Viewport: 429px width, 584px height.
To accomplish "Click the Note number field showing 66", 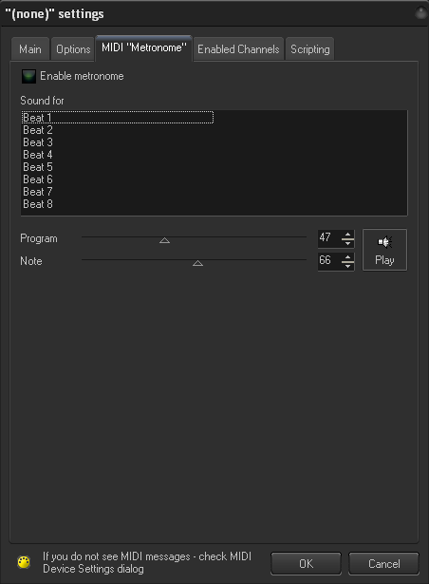I will pos(329,261).
